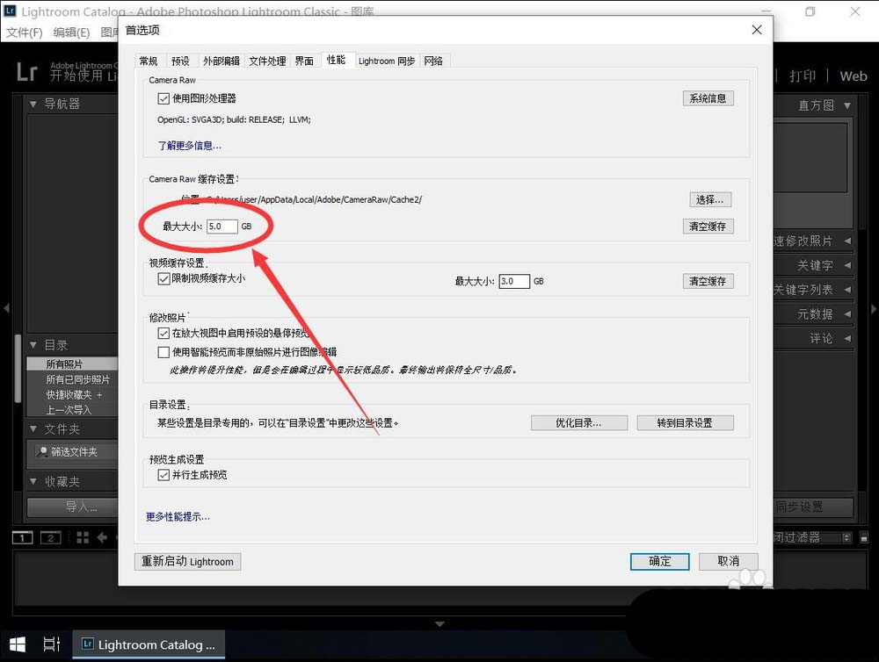
Task: Click Lightroom Catalog taskbar item
Action: [x=149, y=644]
